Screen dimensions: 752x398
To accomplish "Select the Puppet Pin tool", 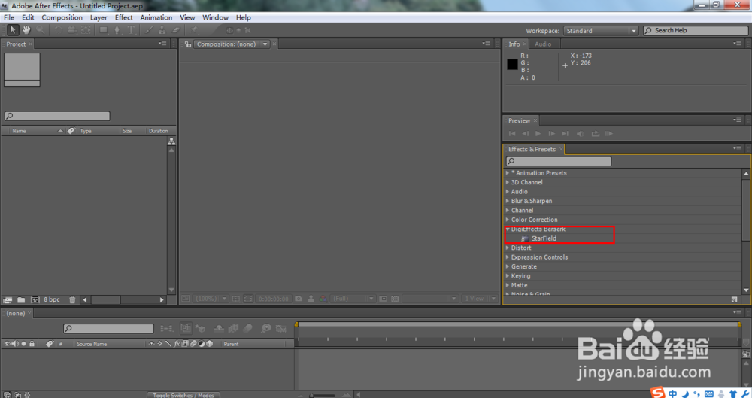I will coord(194,30).
